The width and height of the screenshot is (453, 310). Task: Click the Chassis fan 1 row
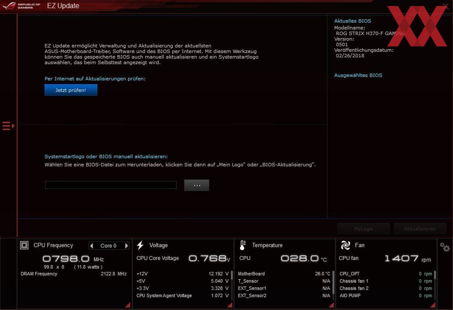coord(386,281)
